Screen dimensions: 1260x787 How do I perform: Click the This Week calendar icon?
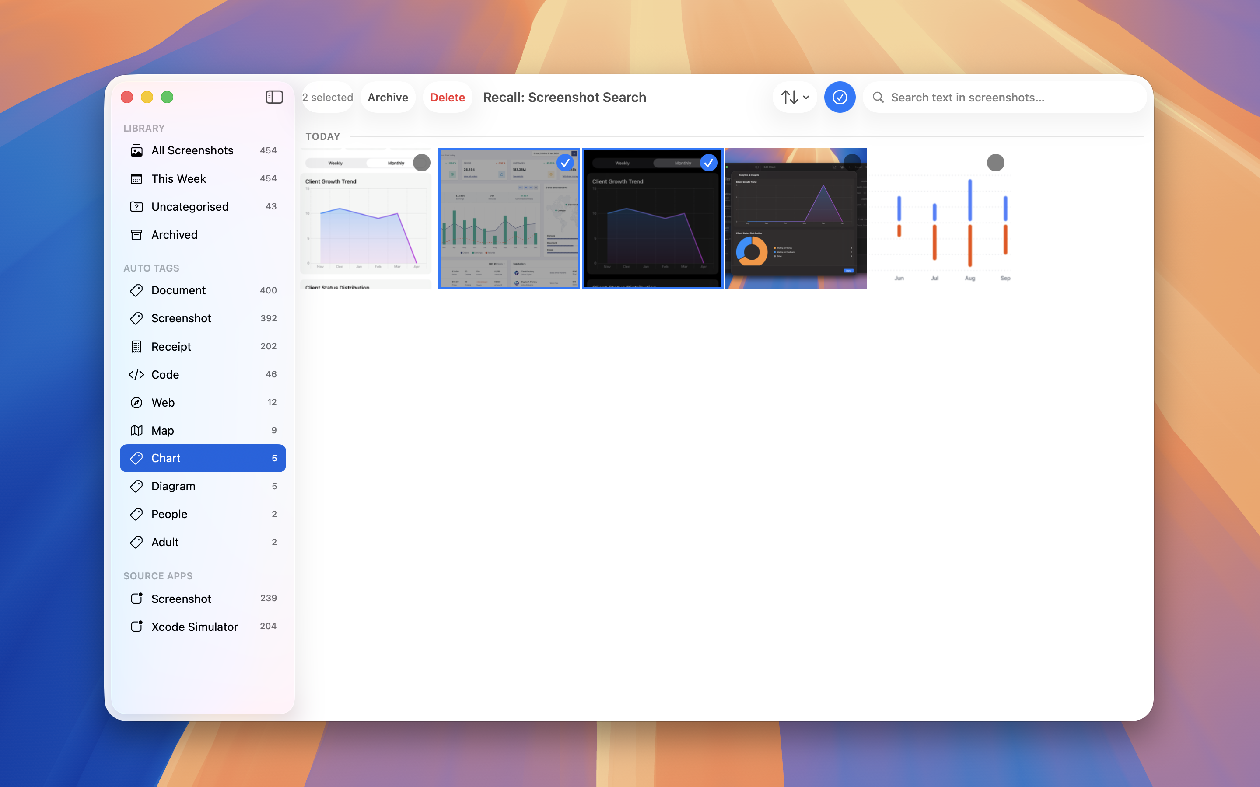136,178
